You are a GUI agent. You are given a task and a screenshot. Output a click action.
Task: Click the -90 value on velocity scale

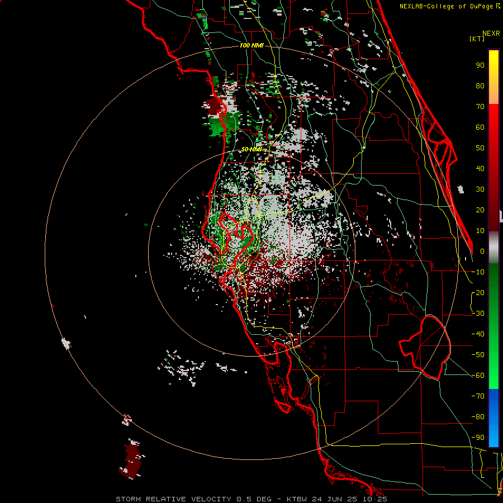pyautogui.click(x=478, y=438)
